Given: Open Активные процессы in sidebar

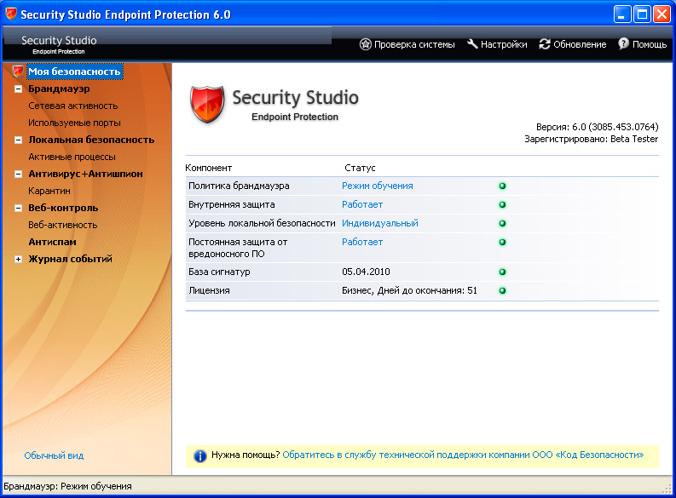Looking at the screenshot, I should (x=72, y=157).
